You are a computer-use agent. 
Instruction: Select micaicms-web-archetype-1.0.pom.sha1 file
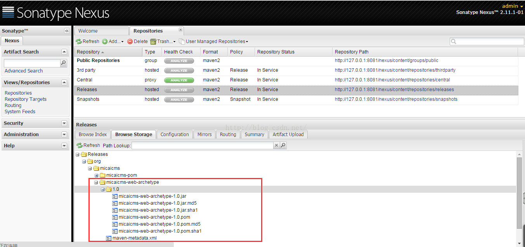tap(160, 231)
